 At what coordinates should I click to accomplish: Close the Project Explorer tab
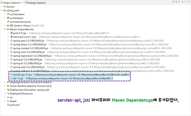coord(22,2)
